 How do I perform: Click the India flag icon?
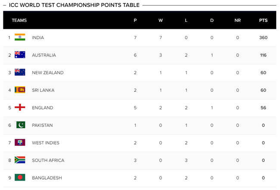pyautogui.click(x=20, y=37)
